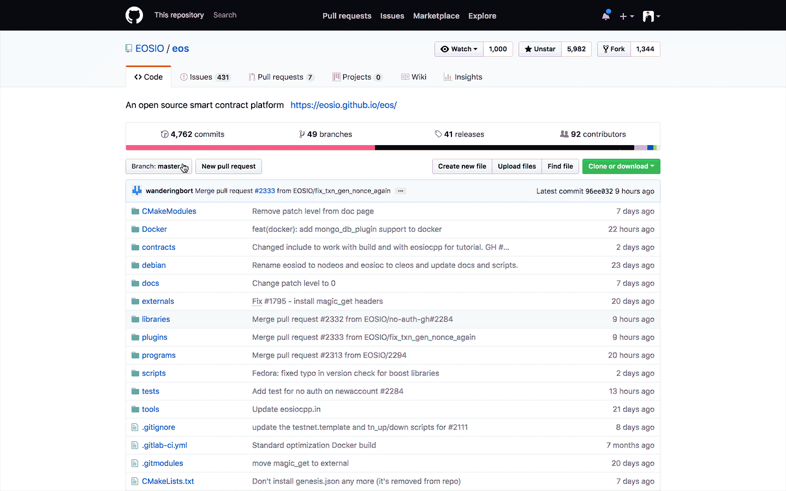Open Explore in the top navigation
This screenshot has width=786, height=491.
coord(483,16)
